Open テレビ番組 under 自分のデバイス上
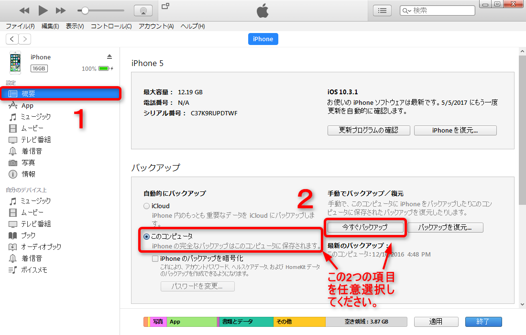This screenshot has height=335, width=526. [x=36, y=224]
